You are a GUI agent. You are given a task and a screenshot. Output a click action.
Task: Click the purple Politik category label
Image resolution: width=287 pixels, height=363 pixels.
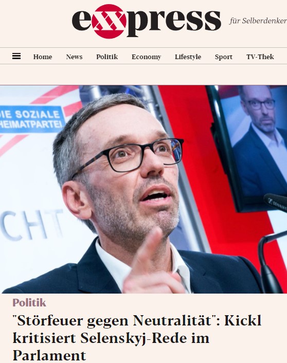(29, 303)
